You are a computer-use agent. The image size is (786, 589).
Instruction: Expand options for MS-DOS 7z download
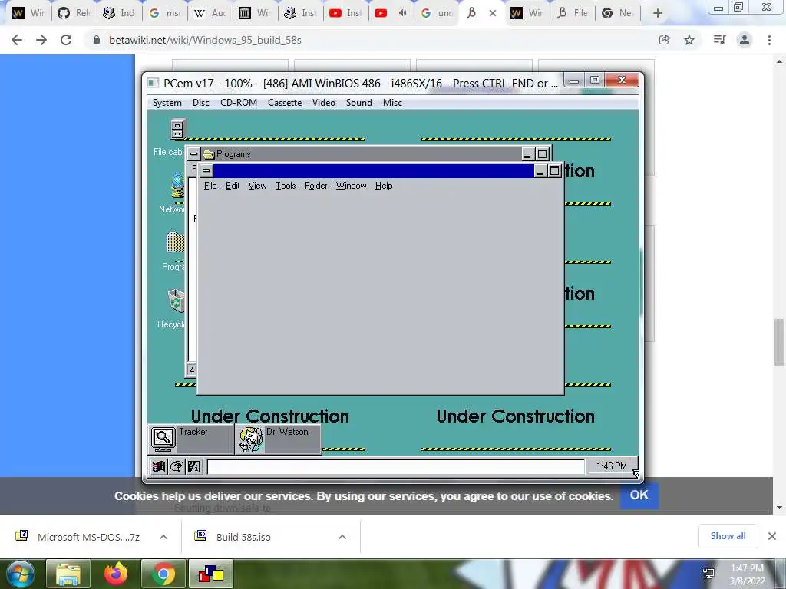[x=163, y=537]
